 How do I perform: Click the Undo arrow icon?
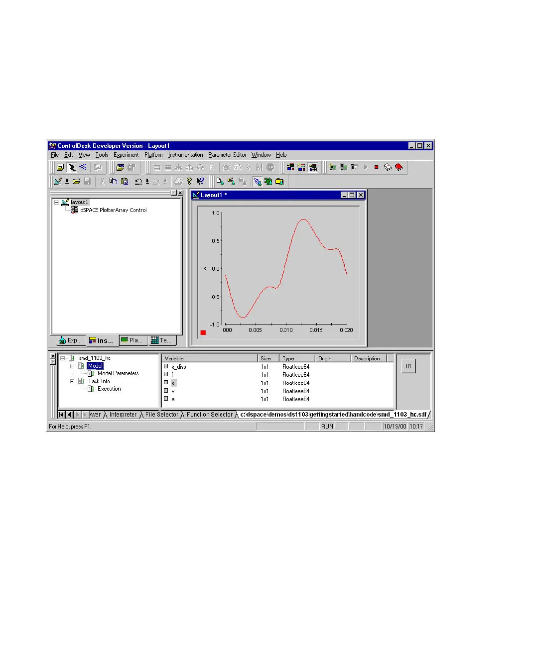pos(139,182)
